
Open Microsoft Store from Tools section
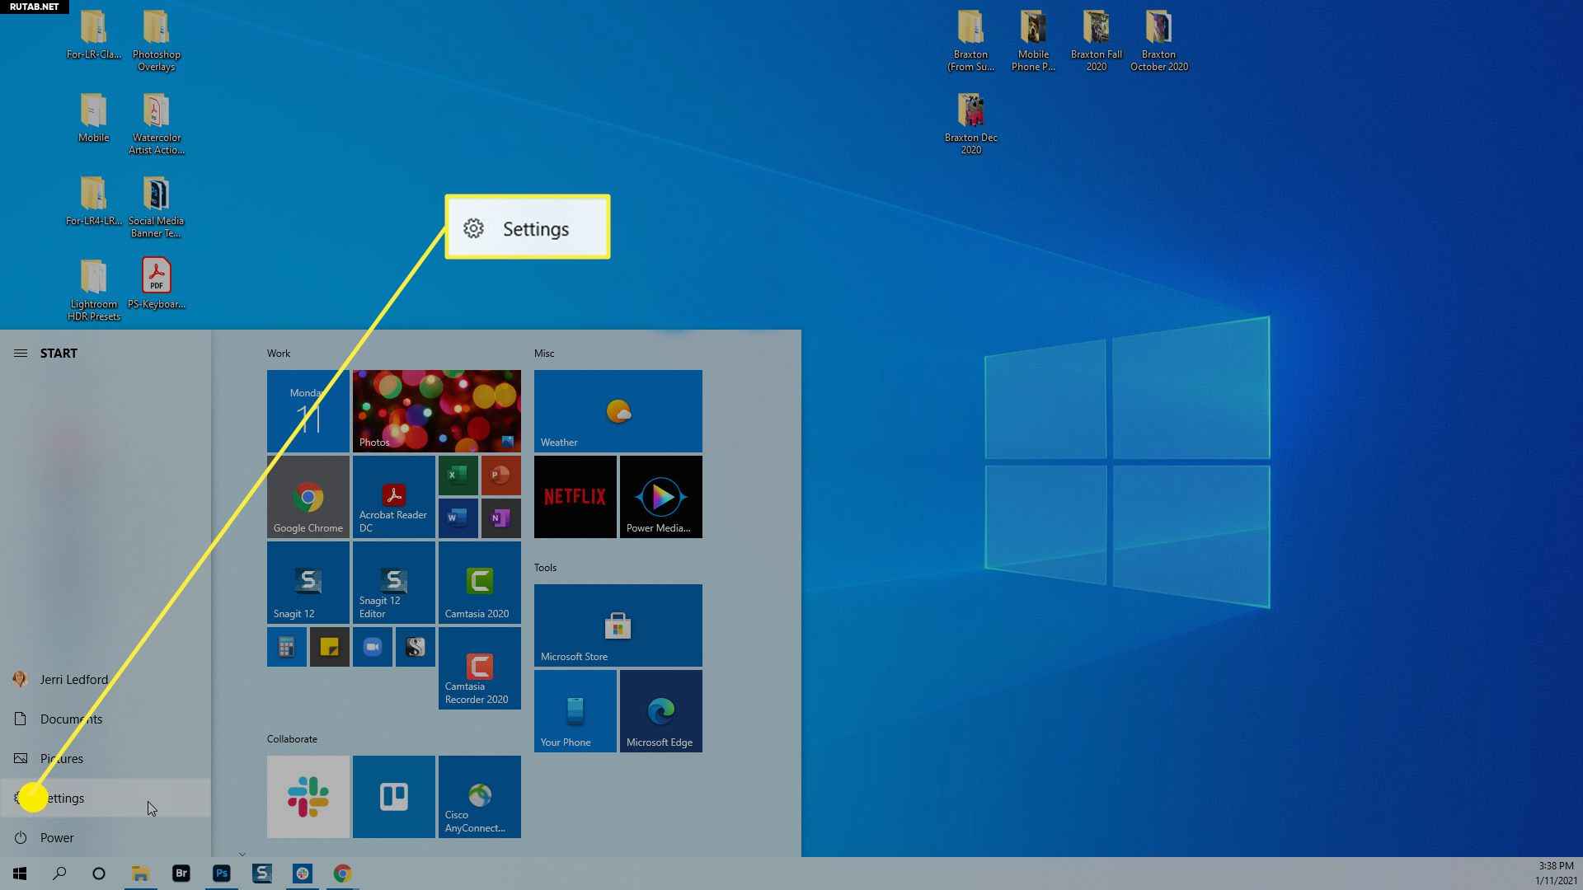(617, 625)
